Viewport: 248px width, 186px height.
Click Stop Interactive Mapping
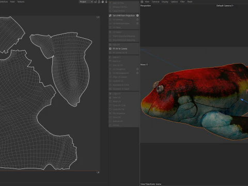coord(122,40)
